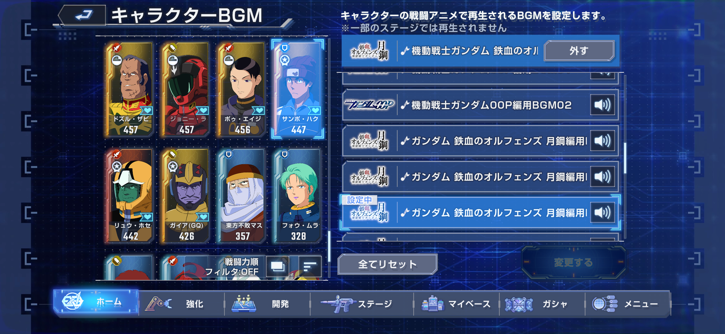Go to ステージ in the bottom bar

click(x=362, y=304)
